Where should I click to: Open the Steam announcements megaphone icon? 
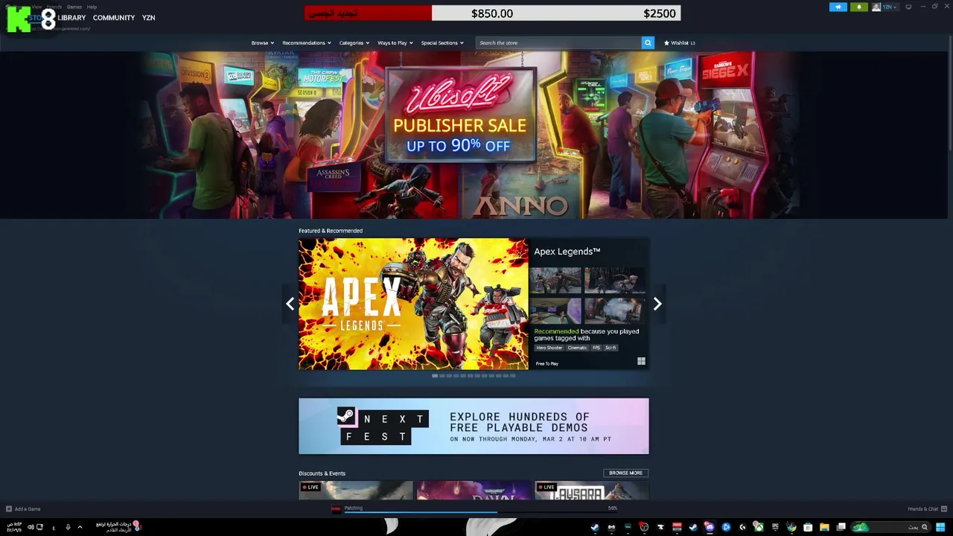[838, 7]
